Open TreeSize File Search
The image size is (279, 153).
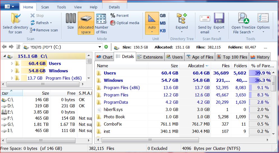243,23
